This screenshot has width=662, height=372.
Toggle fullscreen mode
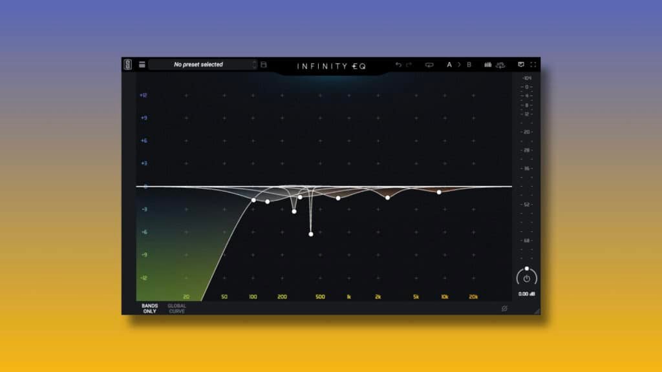click(x=533, y=65)
